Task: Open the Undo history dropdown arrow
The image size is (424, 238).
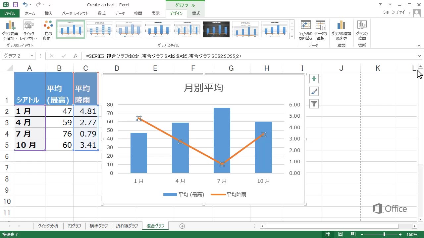Action: point(30,5)
